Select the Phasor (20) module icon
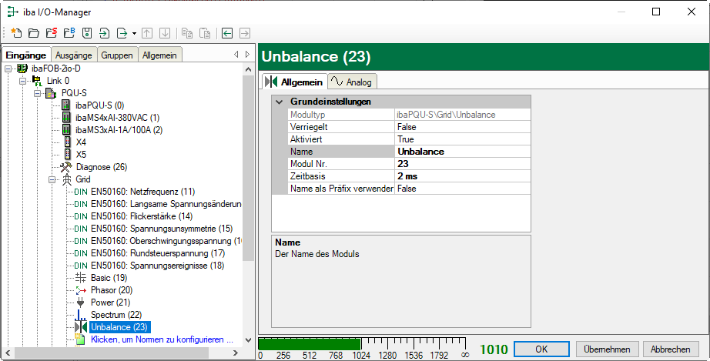Image resolution: width=710 pixels, height=361 pixels. [82, 290]
